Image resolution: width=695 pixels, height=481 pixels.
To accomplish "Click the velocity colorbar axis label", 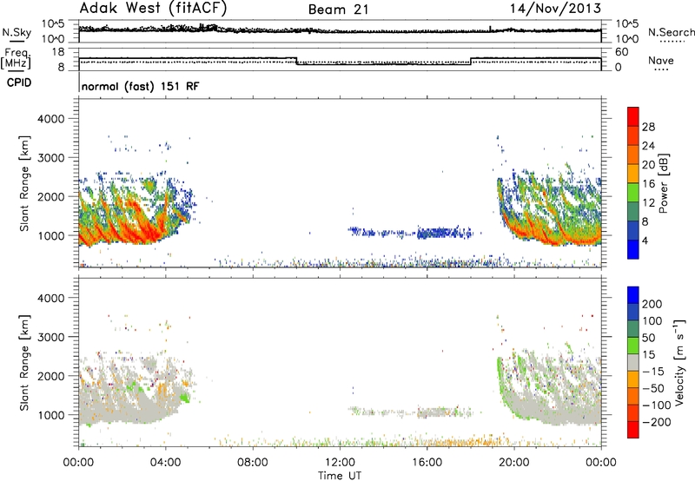I will (x=679, y=363).
